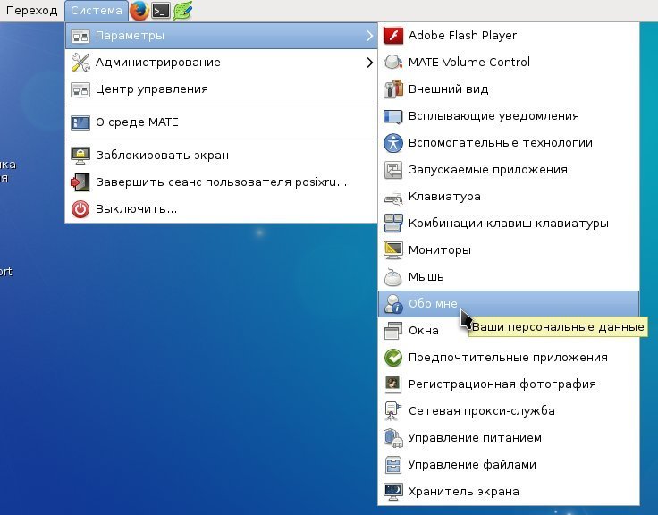Click the Окна windows icon
This screenshot has height=515, width=658.
point(393,330)
